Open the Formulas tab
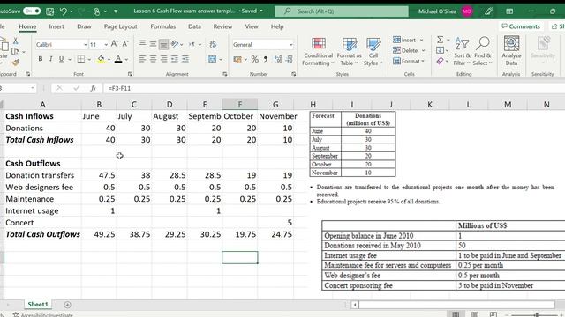 click(x=162, y=26)
